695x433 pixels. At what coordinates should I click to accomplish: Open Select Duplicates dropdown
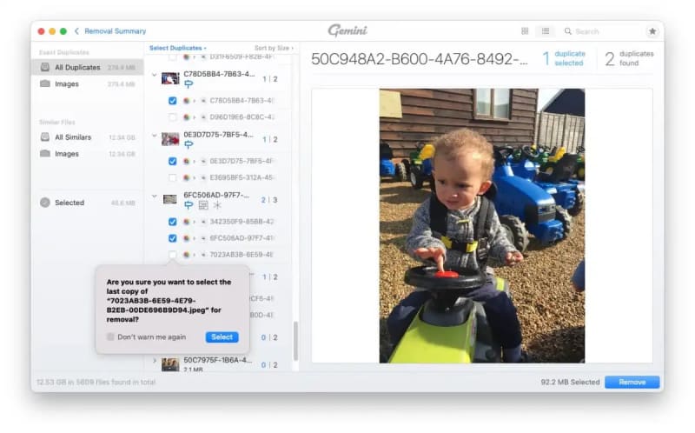point(178,48)
